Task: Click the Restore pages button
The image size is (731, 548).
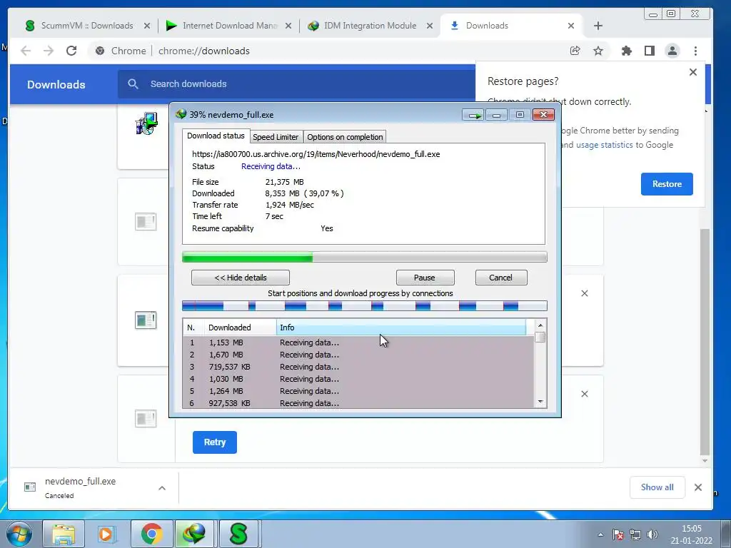Action: (667, 184)
